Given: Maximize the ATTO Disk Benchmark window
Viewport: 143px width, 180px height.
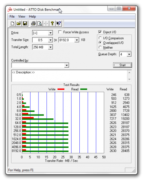Looking at the screenshot, I should pos(119,9).
